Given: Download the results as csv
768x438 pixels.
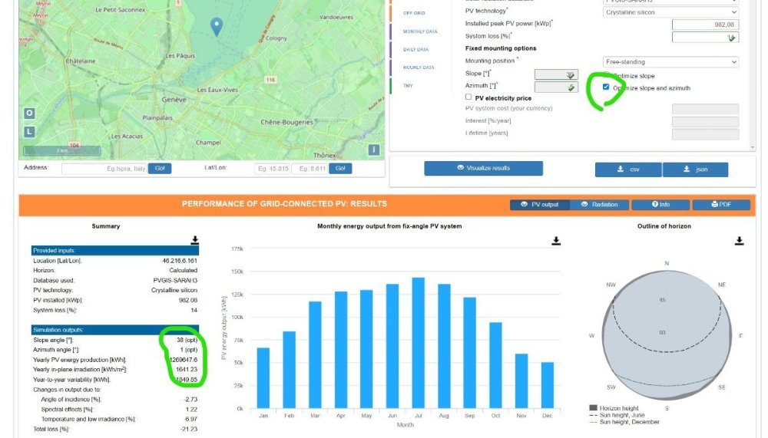Looking at the screenshot, I should [x=628, y=170].
